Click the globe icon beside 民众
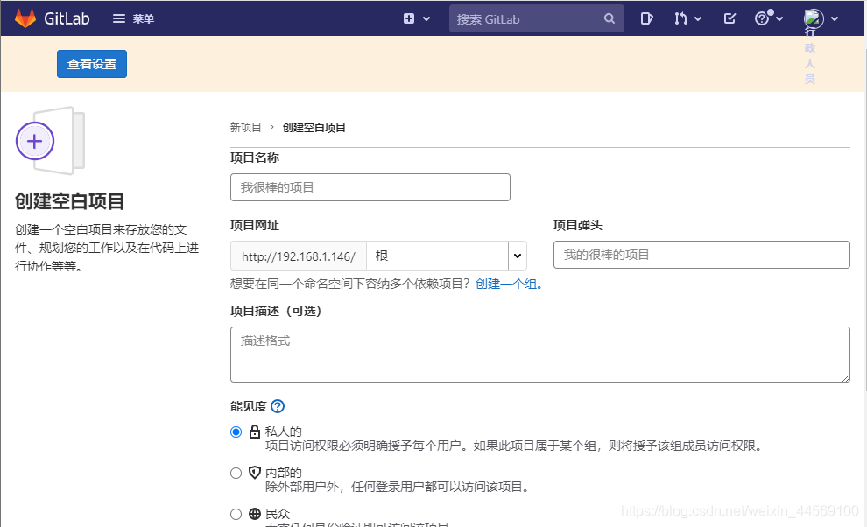The image size is (867, 527). (x=254, y=514)
